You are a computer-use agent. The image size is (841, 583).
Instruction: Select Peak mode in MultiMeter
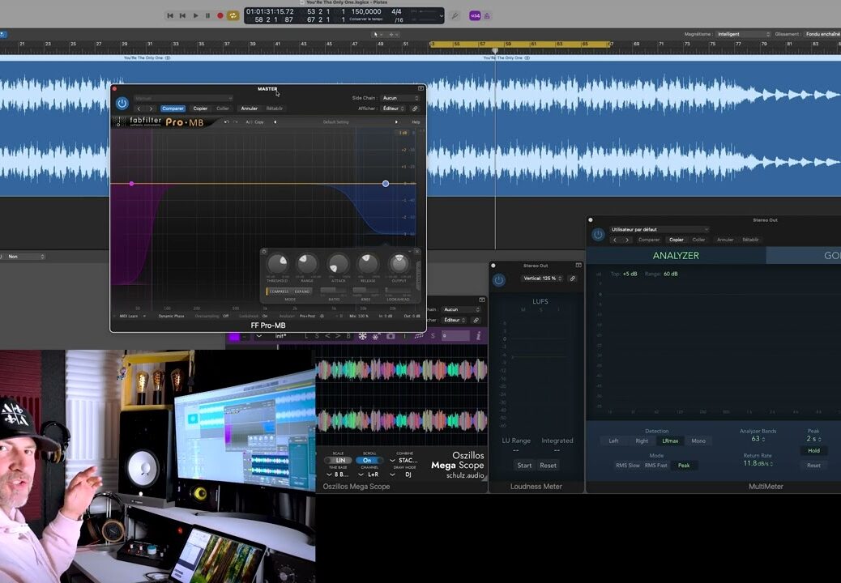click(684, 465)
